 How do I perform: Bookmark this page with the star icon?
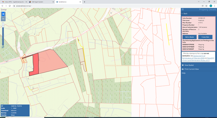point(206,6)
